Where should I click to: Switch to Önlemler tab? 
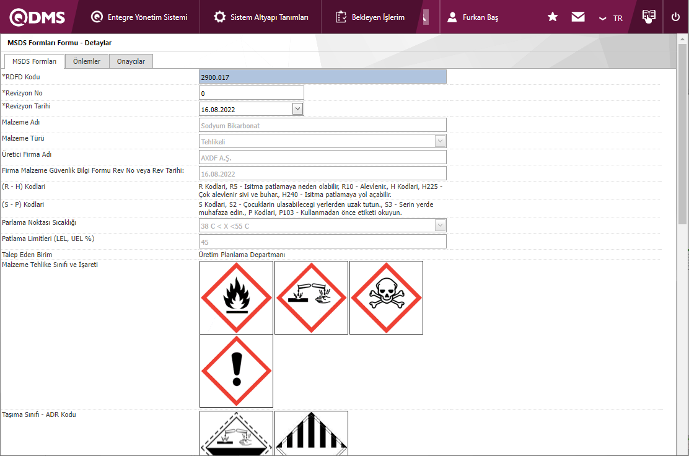pyautogui.click(x=87, y=61)
